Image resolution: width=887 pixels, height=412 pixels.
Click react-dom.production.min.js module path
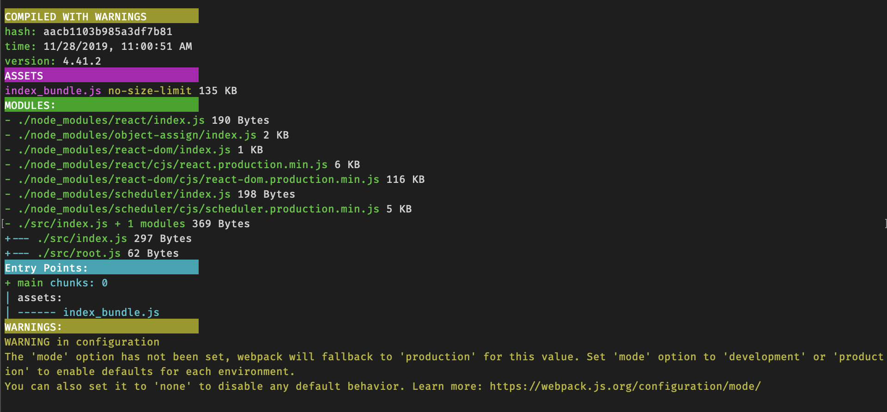coord(199,179)
